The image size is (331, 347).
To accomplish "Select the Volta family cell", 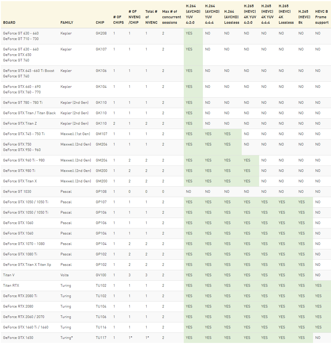I will pyautogui.click(x=64, y=275).
